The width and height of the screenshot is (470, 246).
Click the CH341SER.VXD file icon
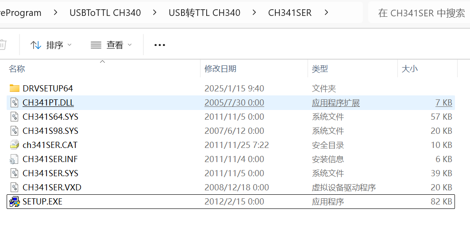(x=15, y=187)
